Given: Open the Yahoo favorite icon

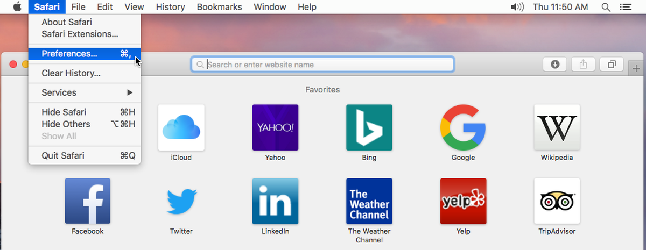Looking at the screenshot, I should click(275, 127).
